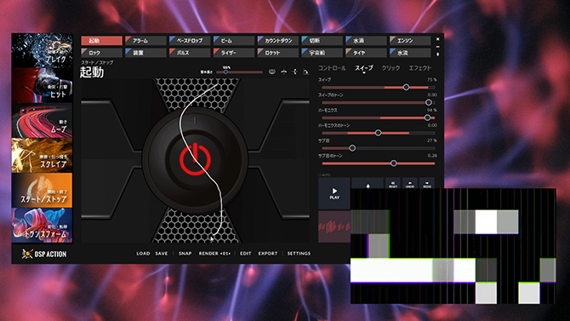The height and width of the screenshot is (321, 570).
Task: Click the third small icon beside the volume slider
Action: pyautogui.click(x=295, y=72)
